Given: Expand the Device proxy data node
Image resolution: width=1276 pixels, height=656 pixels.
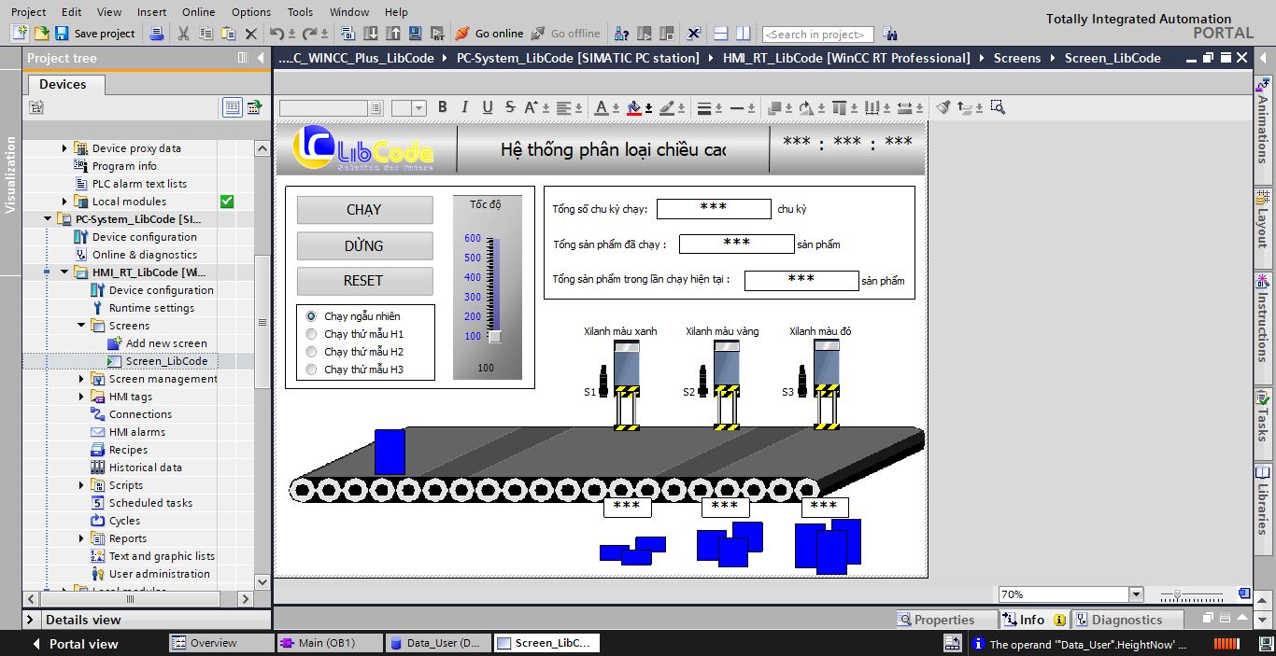Looking at the screenshot, I should tap(65, 148).
